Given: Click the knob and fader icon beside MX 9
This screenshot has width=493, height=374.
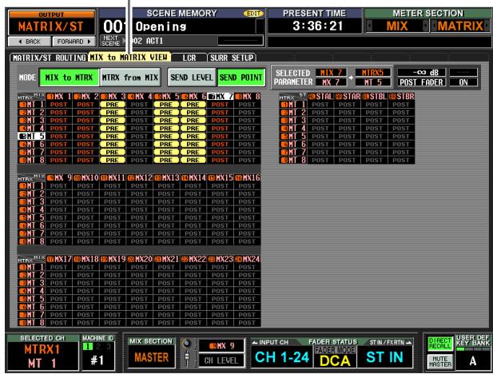Looking at the screenshot, I should pyautogui.click(x=187, y=352).
